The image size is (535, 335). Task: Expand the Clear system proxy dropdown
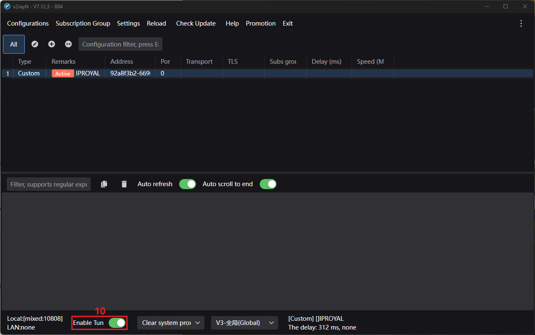[x=170, y=322]
